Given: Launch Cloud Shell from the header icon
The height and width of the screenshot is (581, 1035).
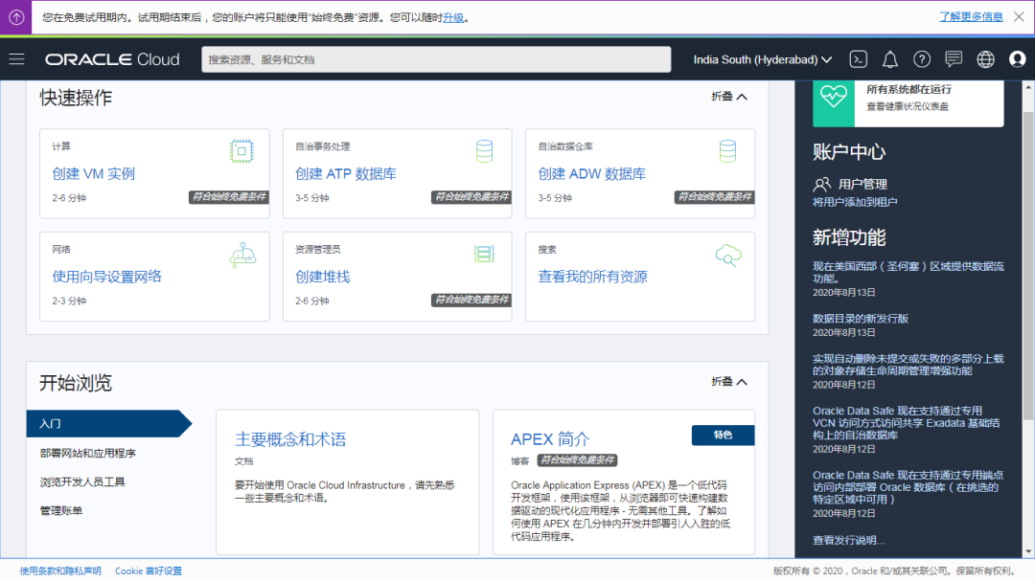Looking at the screenshot, I should click(x=859, y=59).
